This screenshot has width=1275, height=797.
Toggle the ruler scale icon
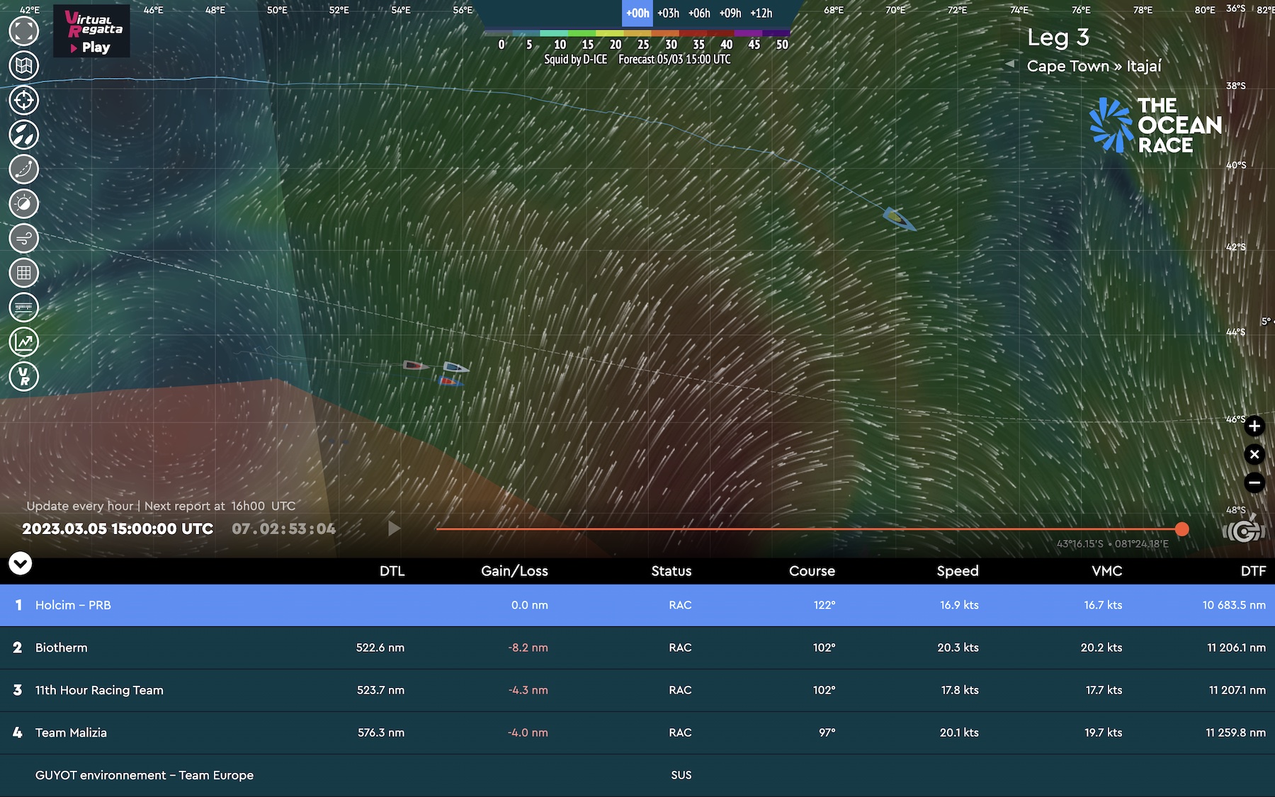tap(24, 307)
